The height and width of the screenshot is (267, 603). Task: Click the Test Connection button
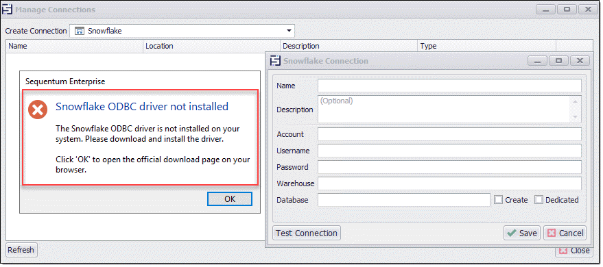(x=307, y=233)
